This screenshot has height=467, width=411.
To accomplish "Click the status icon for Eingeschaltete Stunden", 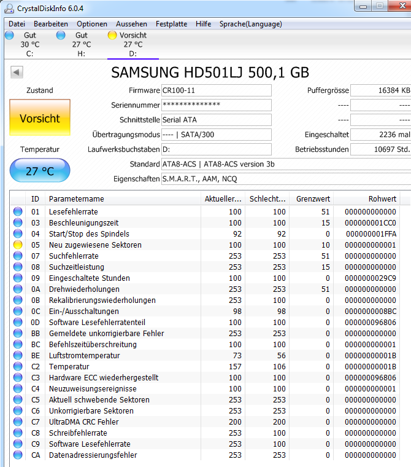I will 18,278.
